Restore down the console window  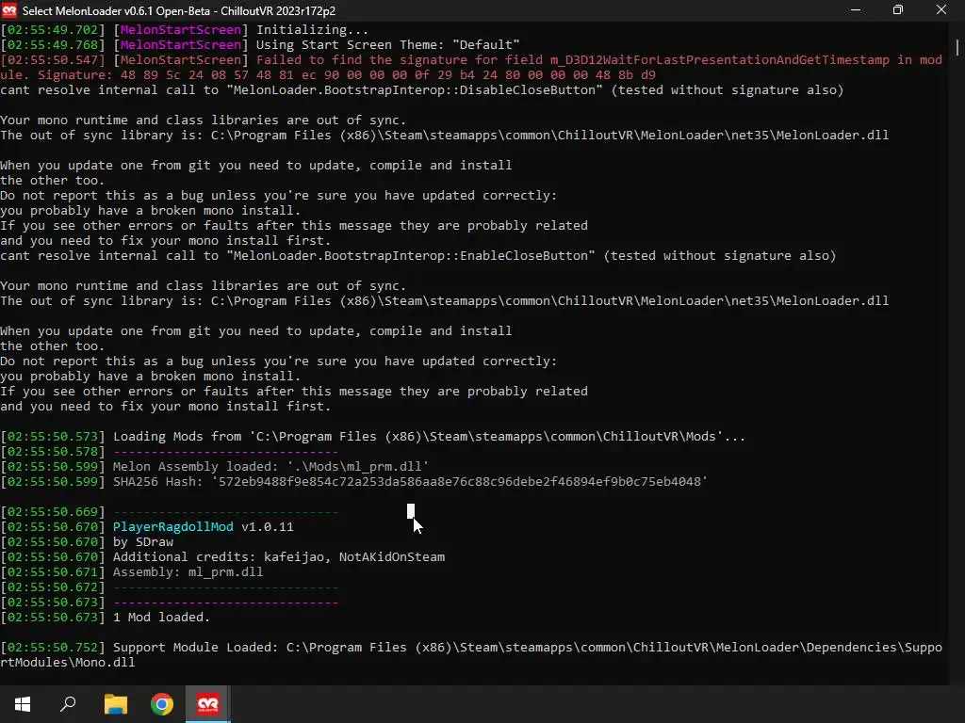(898, 9)
